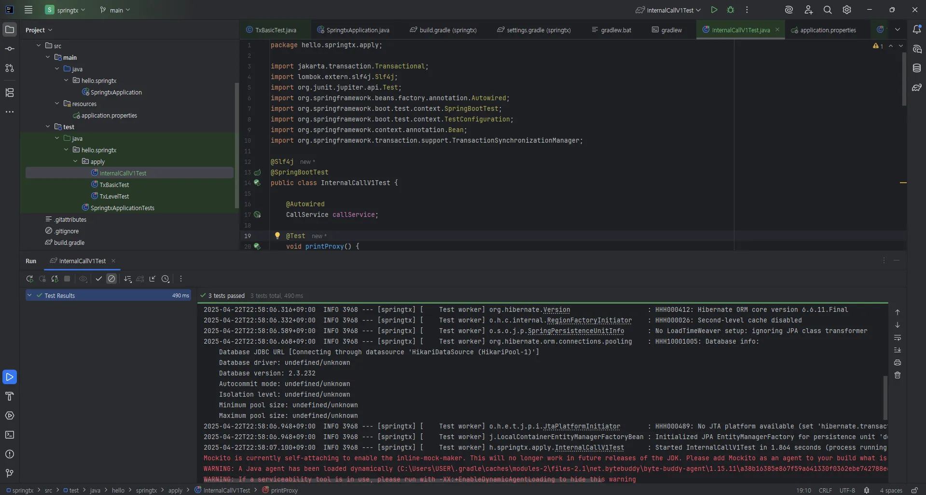926x495 pixels.
Task: Collapse the resources folder
Action: tap(57, 103)
